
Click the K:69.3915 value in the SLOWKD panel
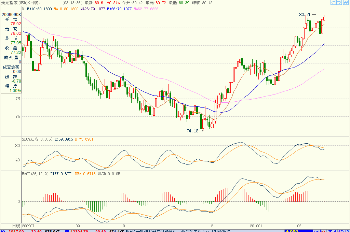64,139
